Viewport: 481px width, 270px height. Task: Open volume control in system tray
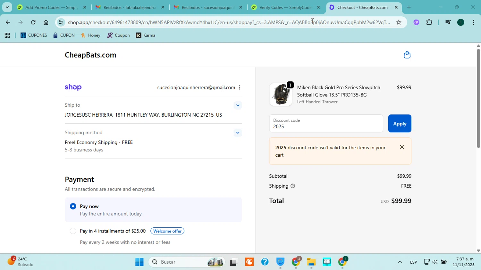point(435,262)
